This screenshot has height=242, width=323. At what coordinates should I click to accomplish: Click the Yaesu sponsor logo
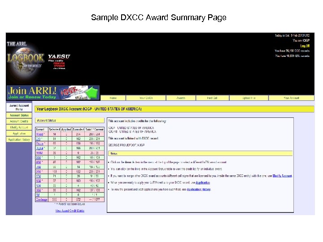click(59, 62)
